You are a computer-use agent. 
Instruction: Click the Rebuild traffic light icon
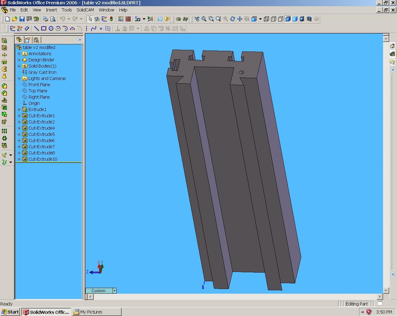[x=111, y=19]
